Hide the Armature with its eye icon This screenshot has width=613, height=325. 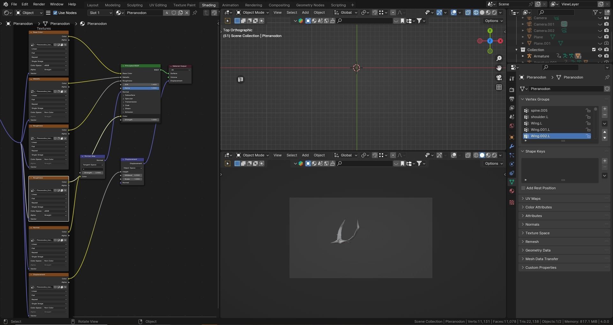(x=600, y=56)
